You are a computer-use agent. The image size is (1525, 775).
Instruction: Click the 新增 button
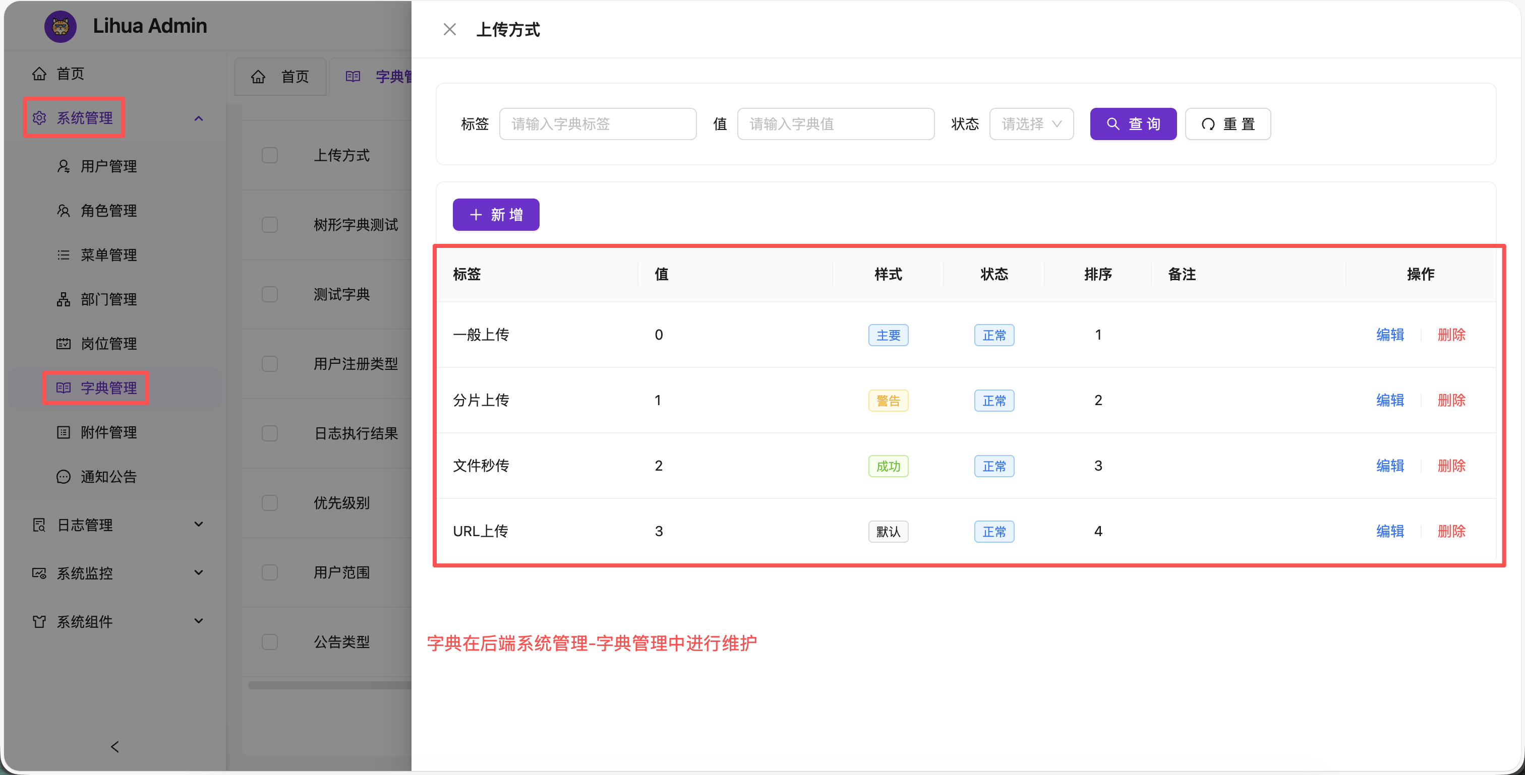[496, 215]
